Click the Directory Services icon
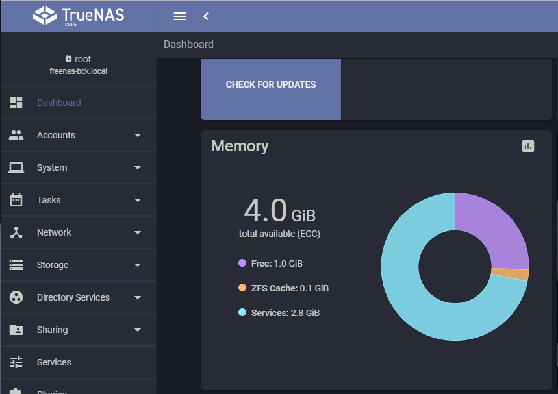558x394 pixels. [16, 297]
